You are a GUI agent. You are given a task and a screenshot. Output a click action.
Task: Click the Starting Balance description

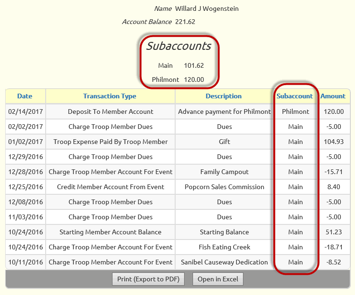(x=225, y=232)
